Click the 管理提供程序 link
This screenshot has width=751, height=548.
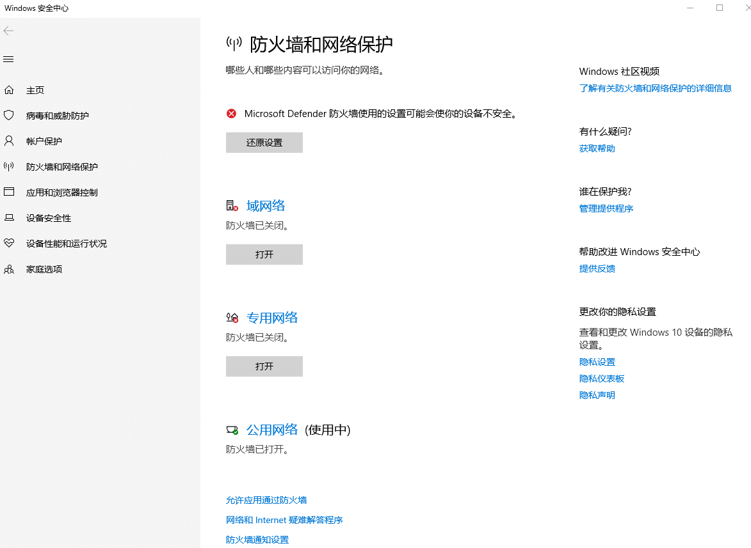tap(606, 208)
